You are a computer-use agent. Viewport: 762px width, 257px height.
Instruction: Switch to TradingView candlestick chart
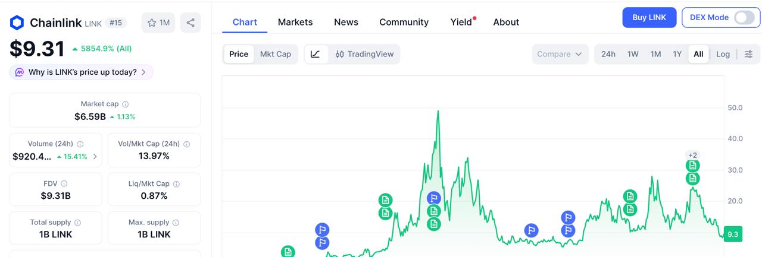pos(364,54)
